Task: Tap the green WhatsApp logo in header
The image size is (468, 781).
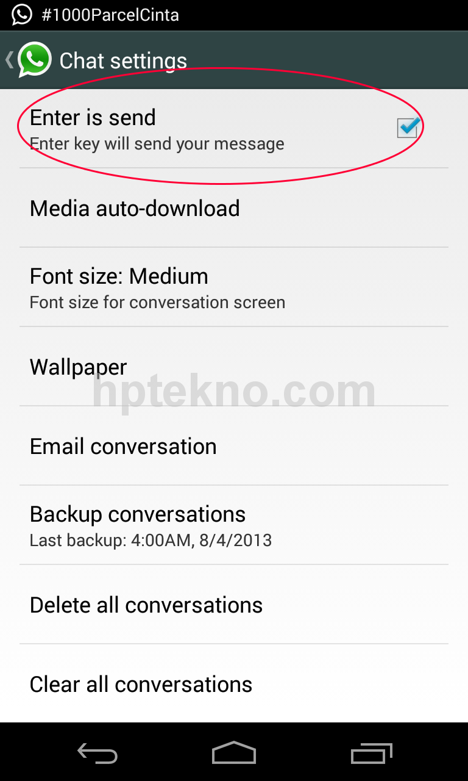Action: coord(35,60)
